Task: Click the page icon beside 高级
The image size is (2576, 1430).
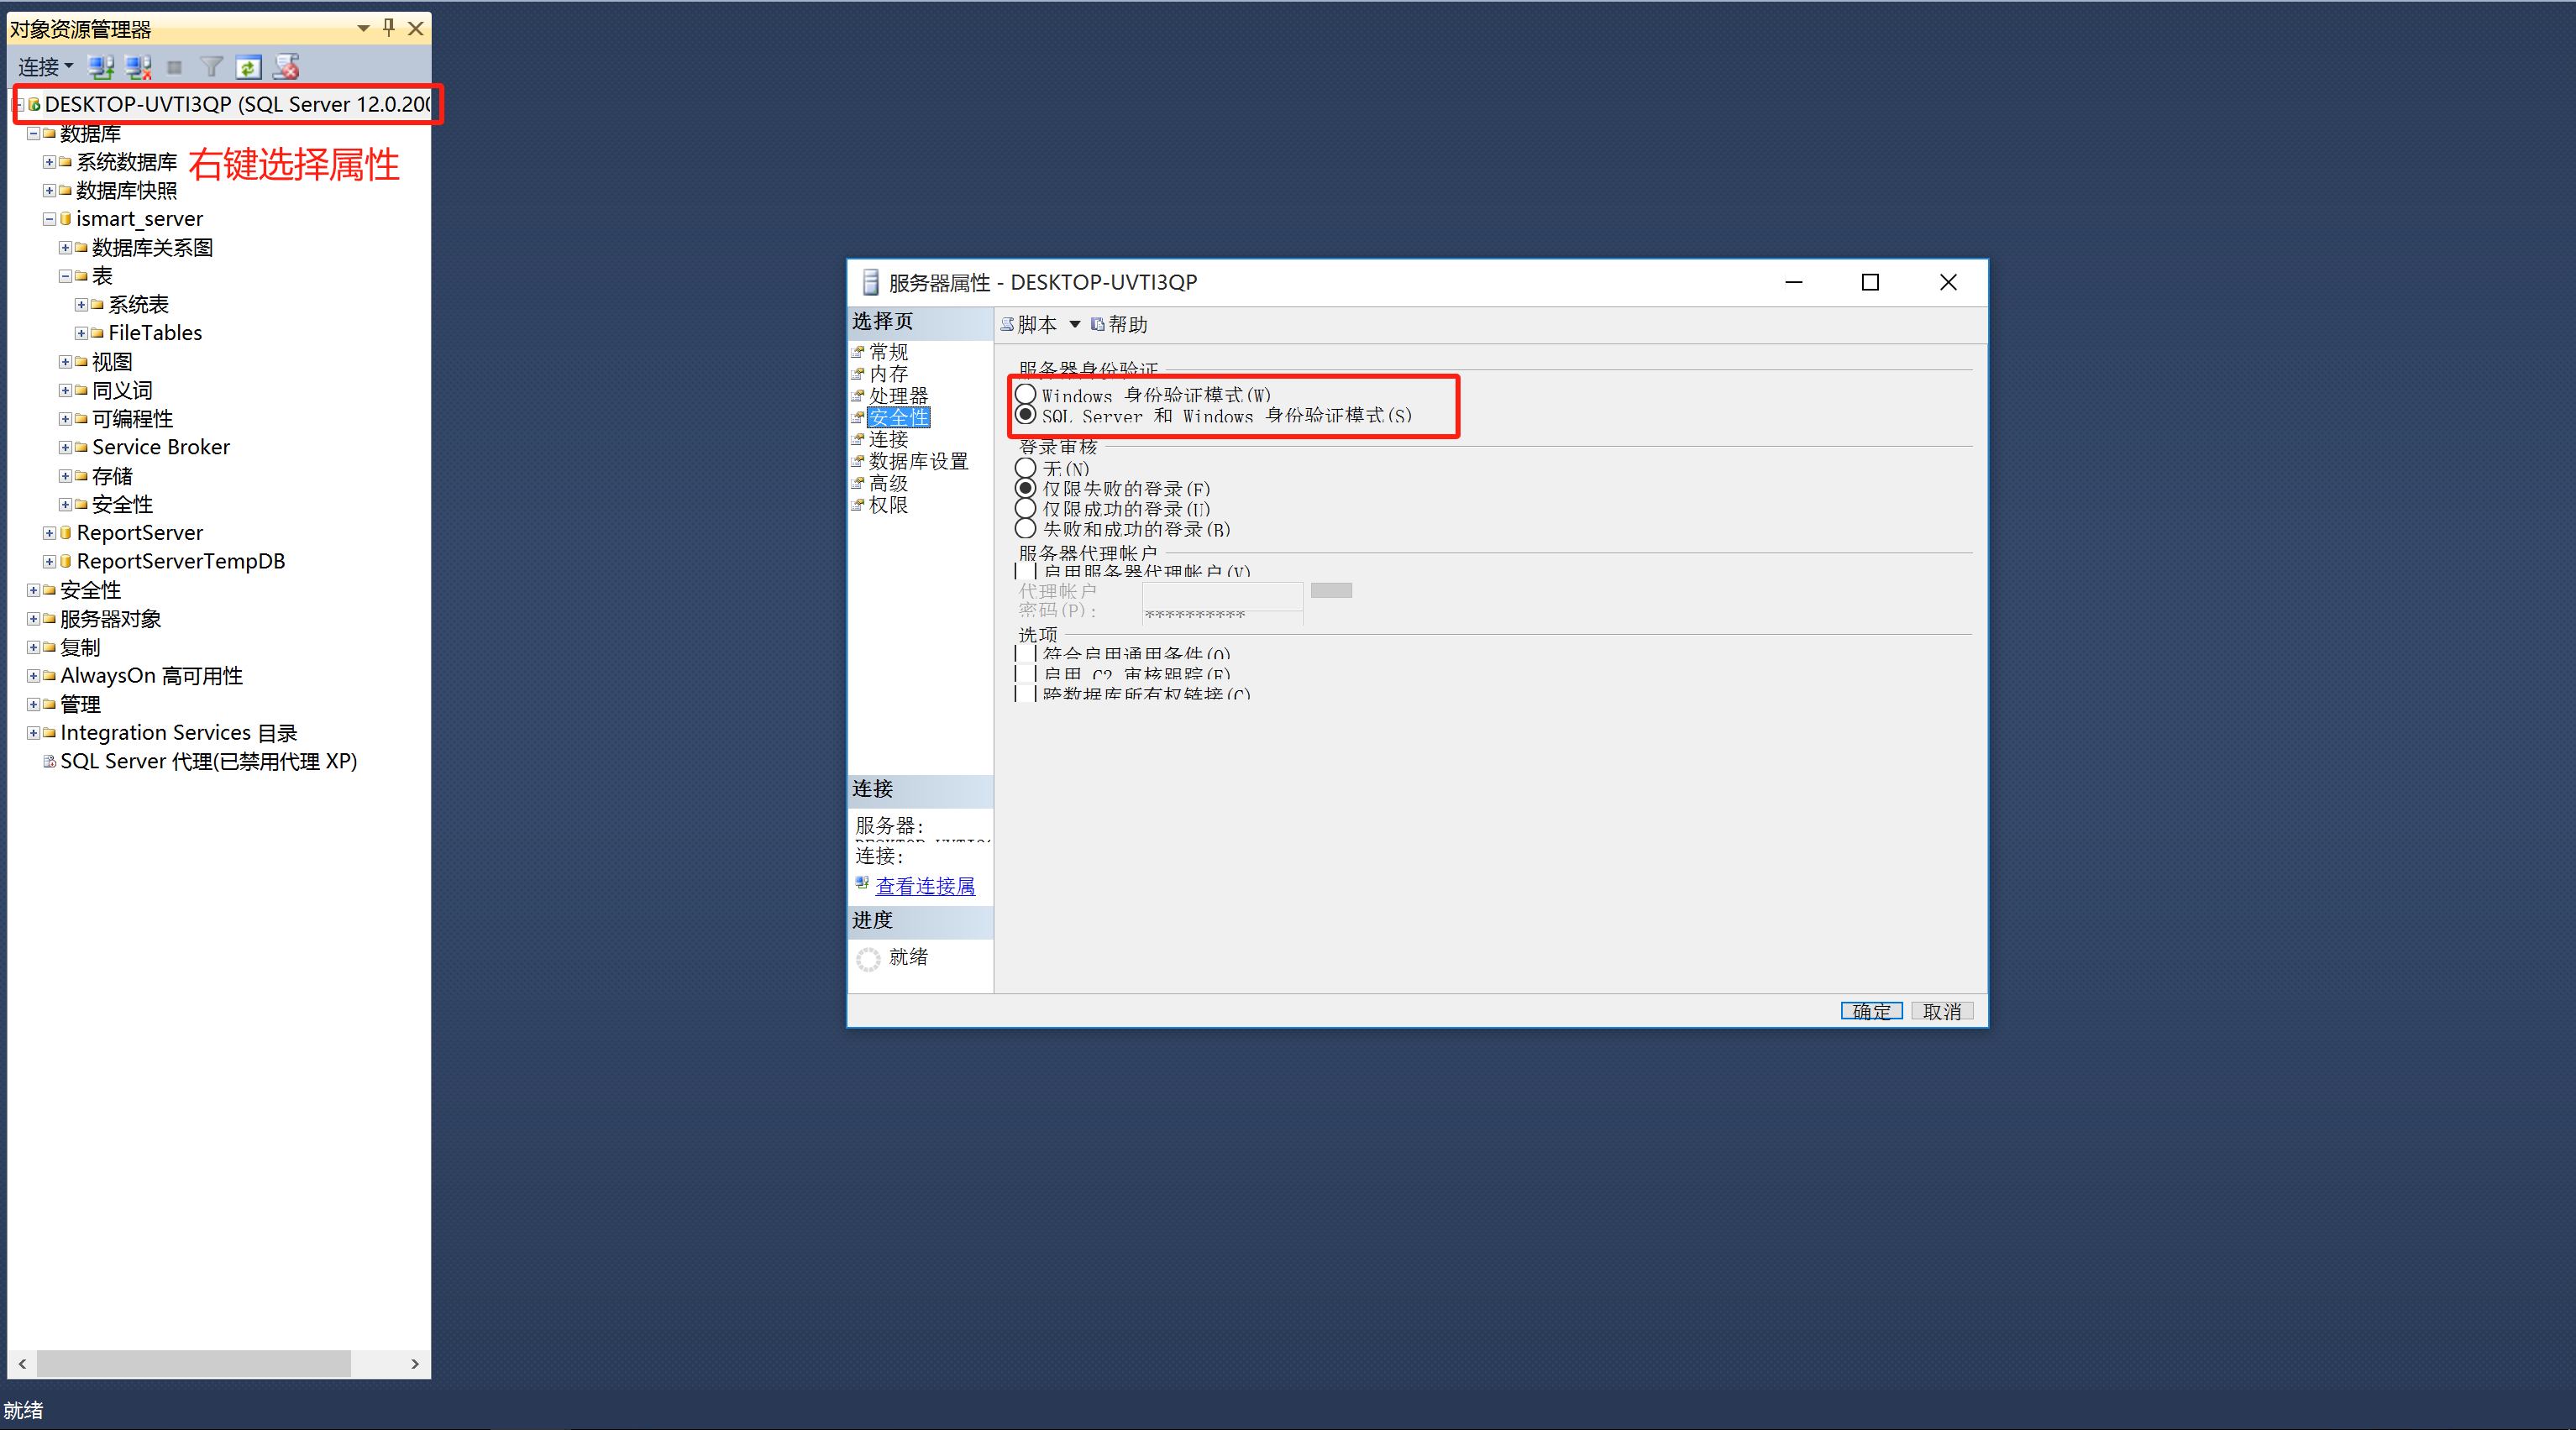Action: tap(858, 483)
